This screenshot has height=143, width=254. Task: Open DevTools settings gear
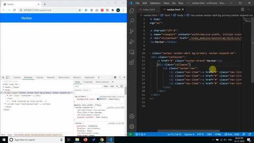pos(115,77)
